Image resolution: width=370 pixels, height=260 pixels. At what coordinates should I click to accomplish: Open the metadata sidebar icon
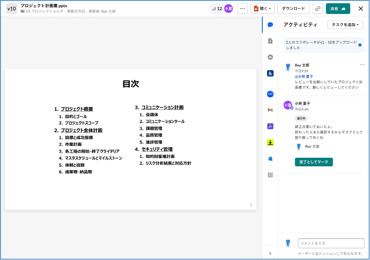270,57
